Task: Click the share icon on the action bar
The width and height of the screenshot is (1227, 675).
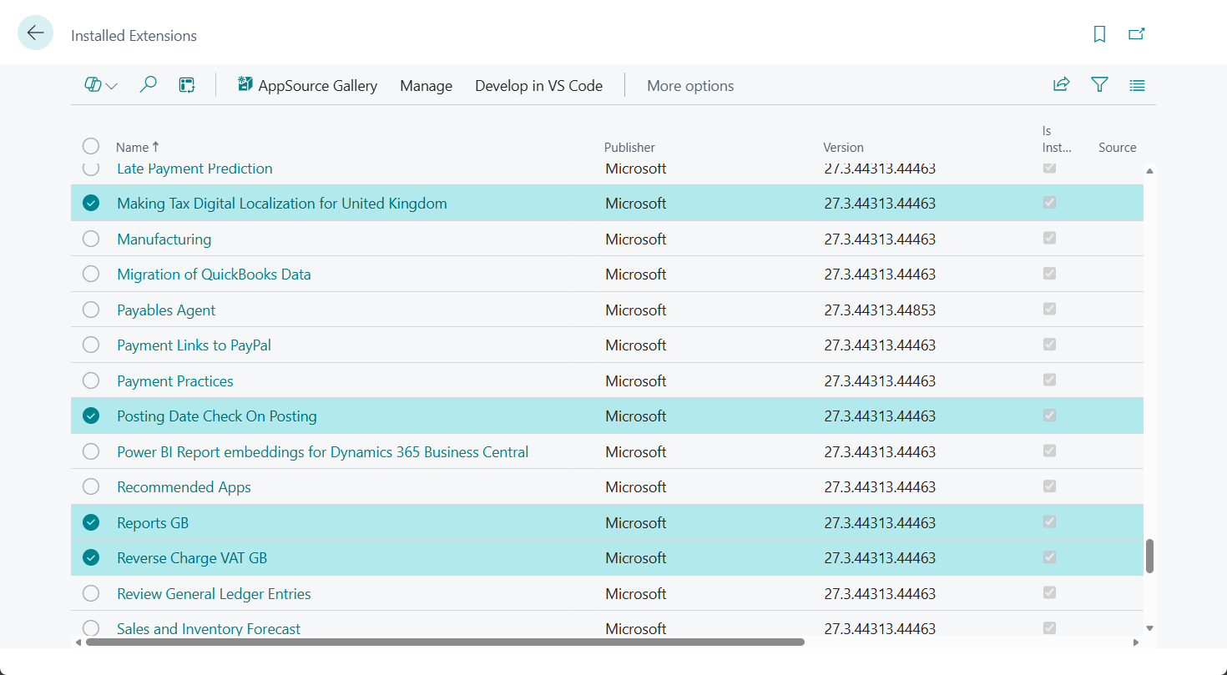Action: pyautogui.click(x=1061, y=84)
